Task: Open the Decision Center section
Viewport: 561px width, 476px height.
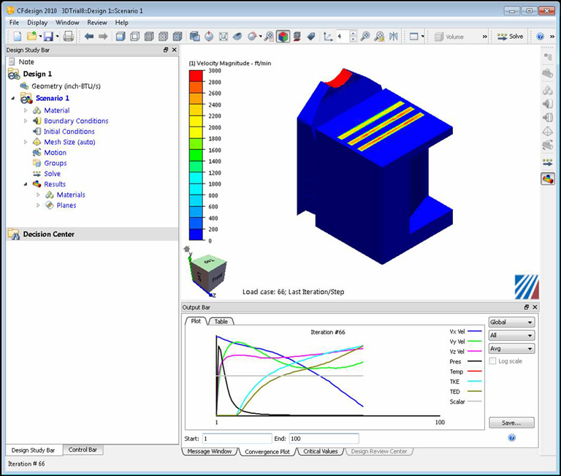Action: click(x=92, y=234)
